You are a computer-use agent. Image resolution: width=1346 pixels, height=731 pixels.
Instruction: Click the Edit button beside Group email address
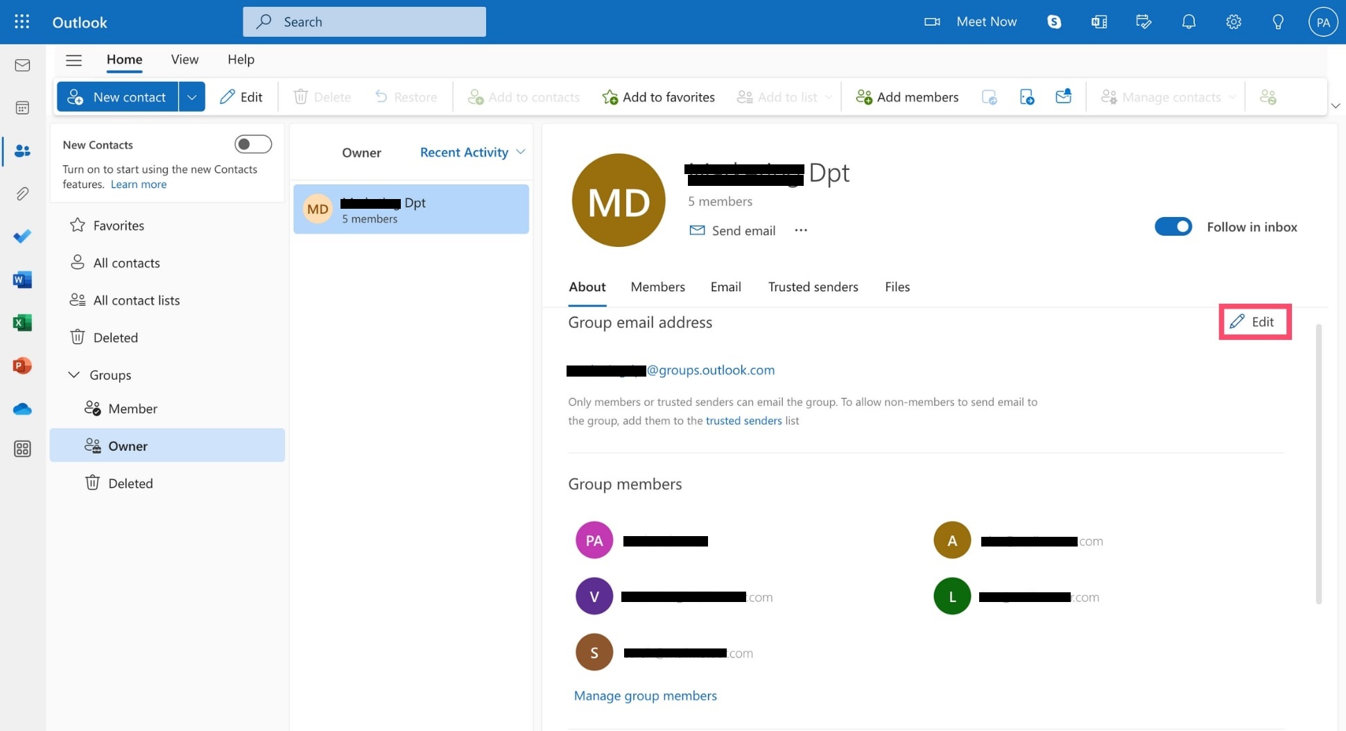[x=1254, y=322]
